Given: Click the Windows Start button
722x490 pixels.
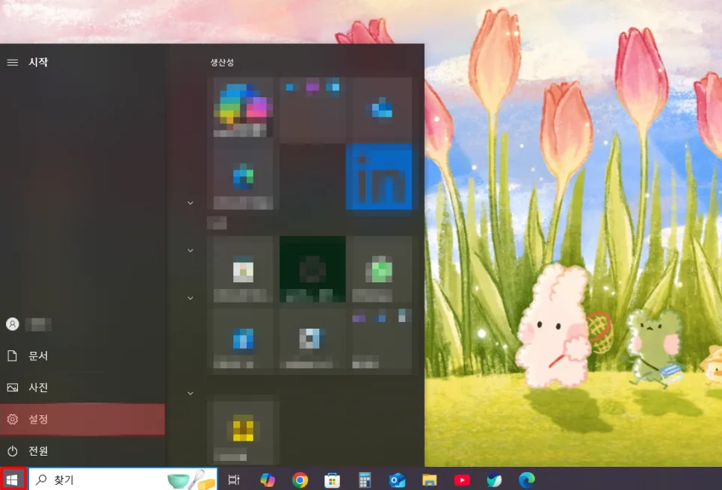Looking at the screenshot, I should click(x=13, y=480).
